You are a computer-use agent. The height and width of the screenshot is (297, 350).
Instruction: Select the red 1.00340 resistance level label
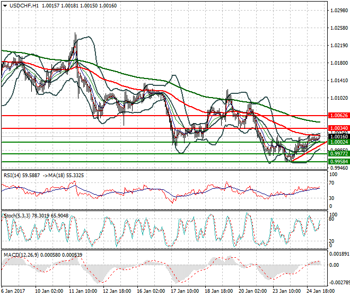pos(339,128)
